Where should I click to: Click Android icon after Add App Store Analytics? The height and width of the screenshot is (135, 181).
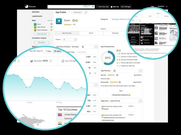pyautogui.click(x=129, y=95)
